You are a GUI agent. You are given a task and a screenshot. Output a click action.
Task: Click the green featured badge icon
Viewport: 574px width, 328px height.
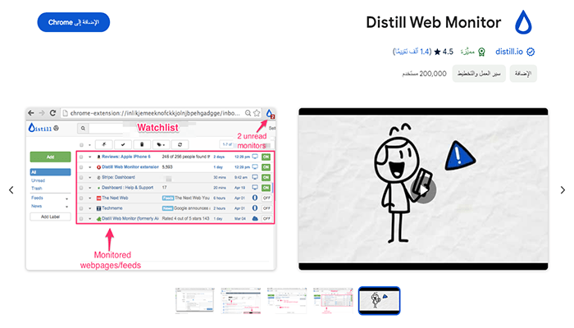point(482,52)
